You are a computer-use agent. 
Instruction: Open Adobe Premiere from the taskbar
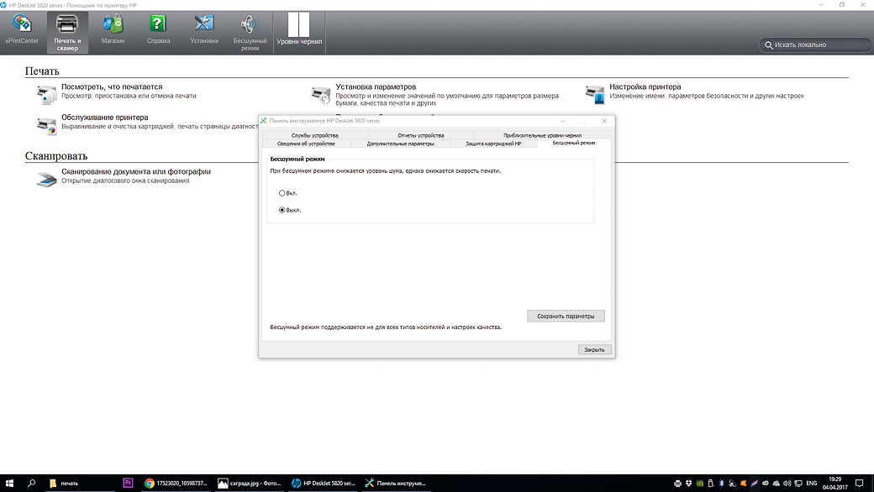(x=129, y=483)
